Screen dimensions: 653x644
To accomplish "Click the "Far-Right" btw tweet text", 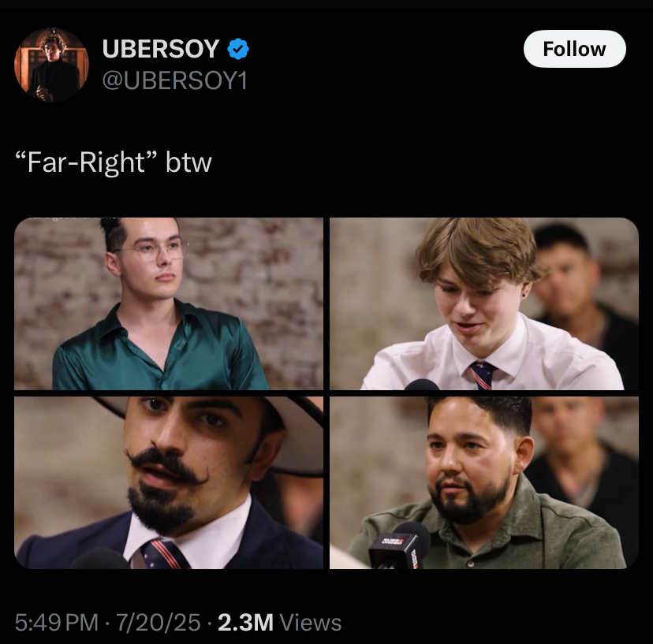I will tap(114, 162).
